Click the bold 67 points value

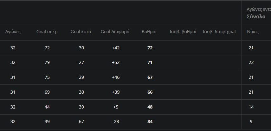[150, 78]
